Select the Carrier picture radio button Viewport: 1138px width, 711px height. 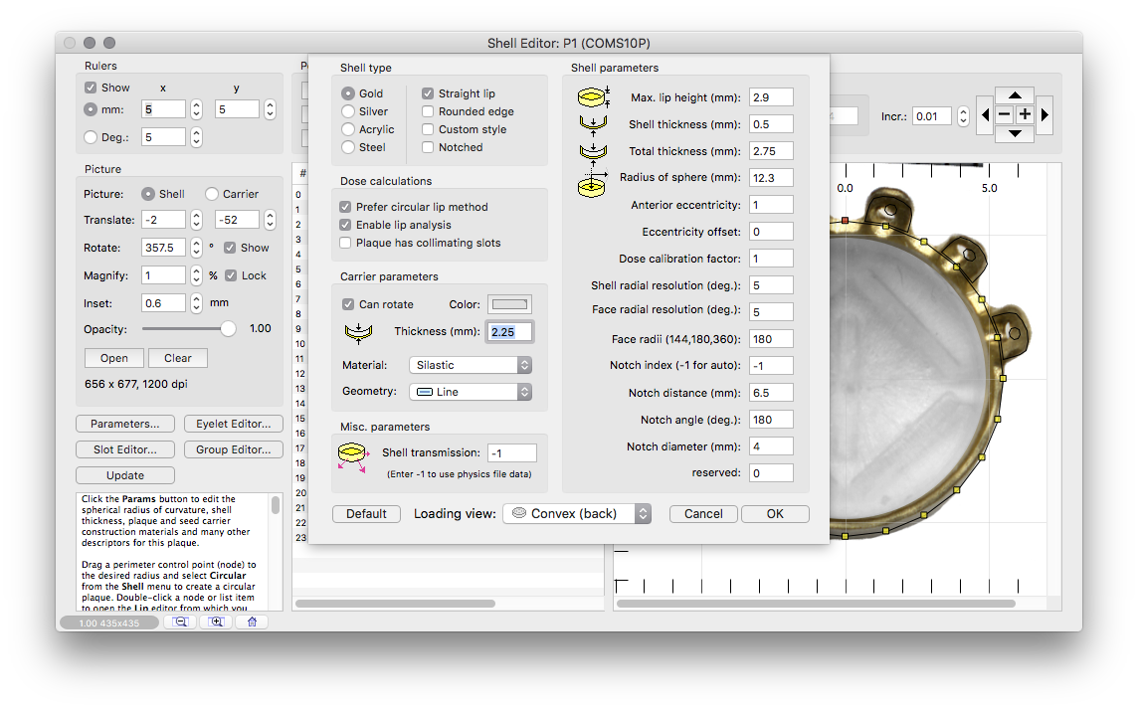(212, 194)
